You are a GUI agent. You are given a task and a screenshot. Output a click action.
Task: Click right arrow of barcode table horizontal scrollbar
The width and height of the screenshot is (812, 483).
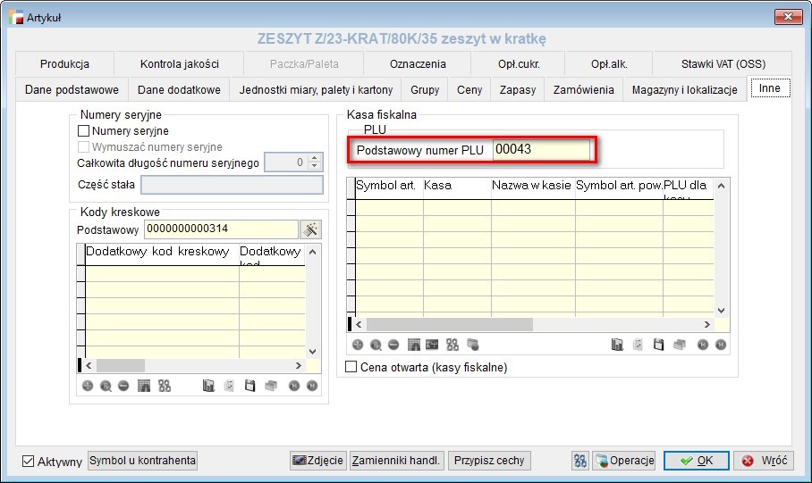tap(299, 365)
